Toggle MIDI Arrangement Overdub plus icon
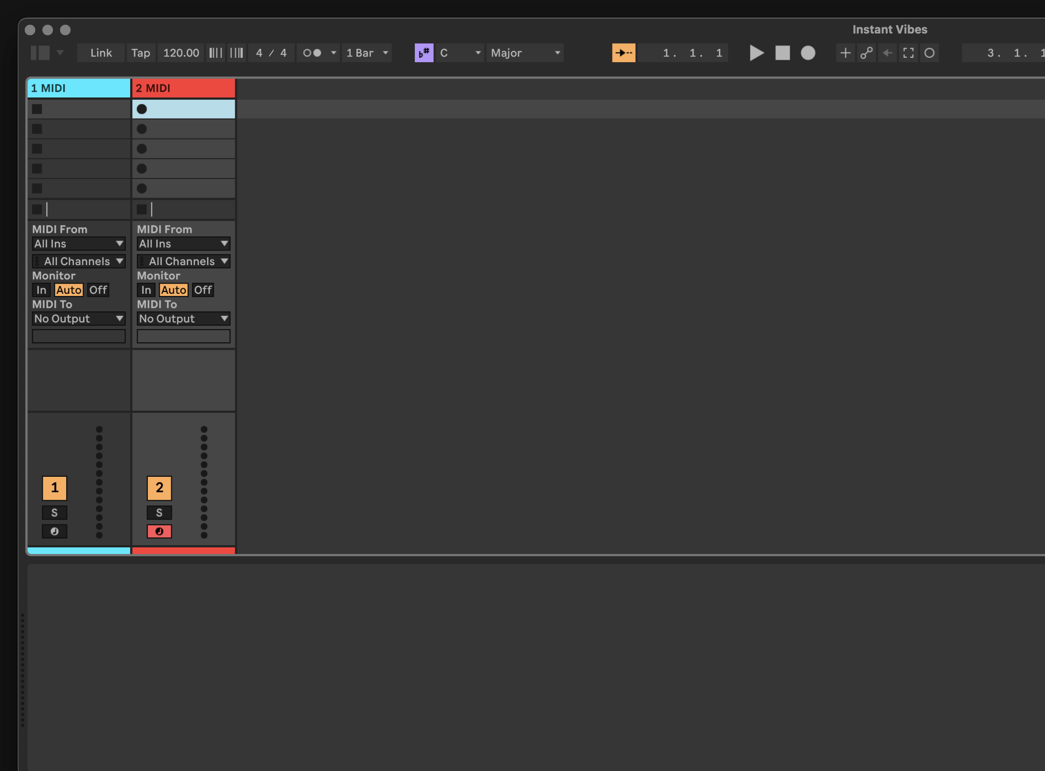The image size is (1045, 771). point(845,53)
